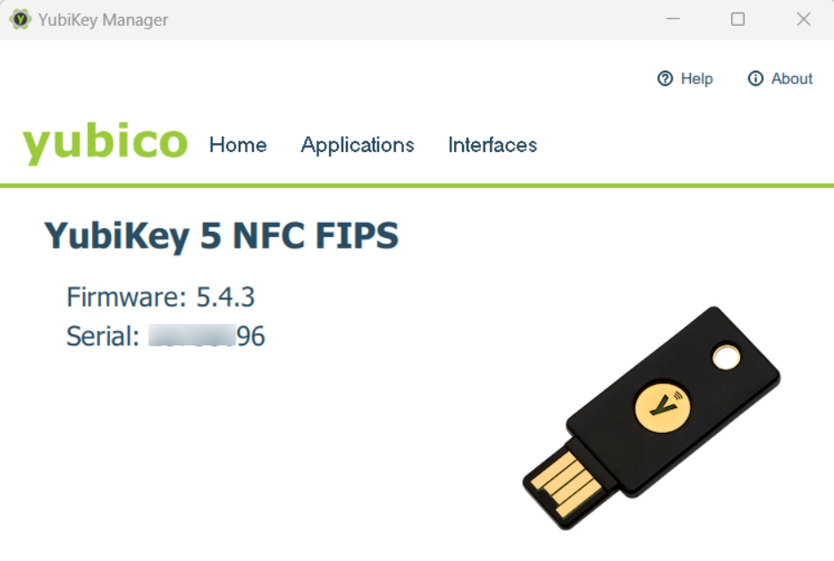
Task: Minimize the YubiKey Manager window
Action: pos(673,19)
